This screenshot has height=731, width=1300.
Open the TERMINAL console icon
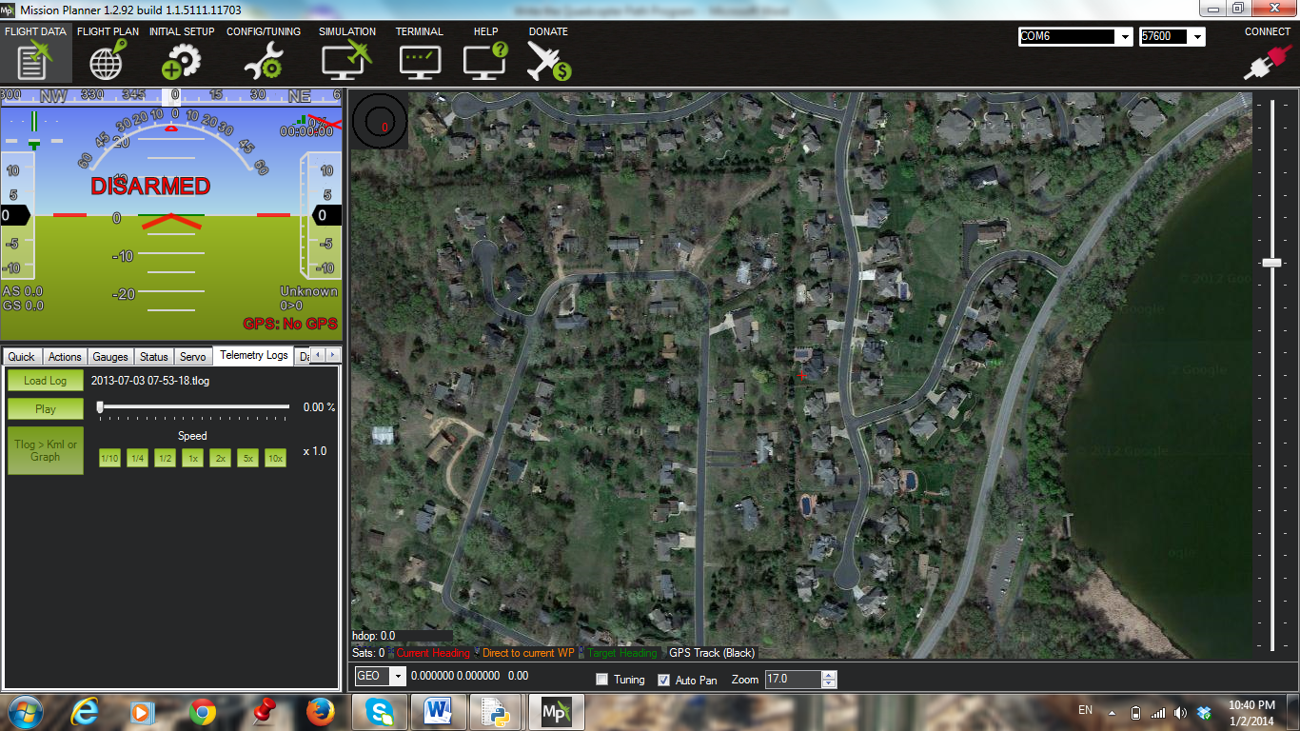[419, 61]
